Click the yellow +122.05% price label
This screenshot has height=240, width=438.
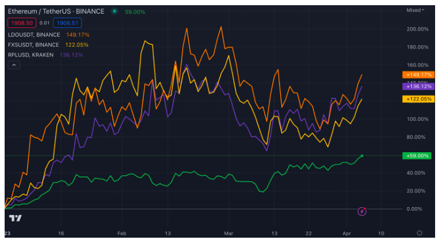pyautogui.click(x=418, y=99)
